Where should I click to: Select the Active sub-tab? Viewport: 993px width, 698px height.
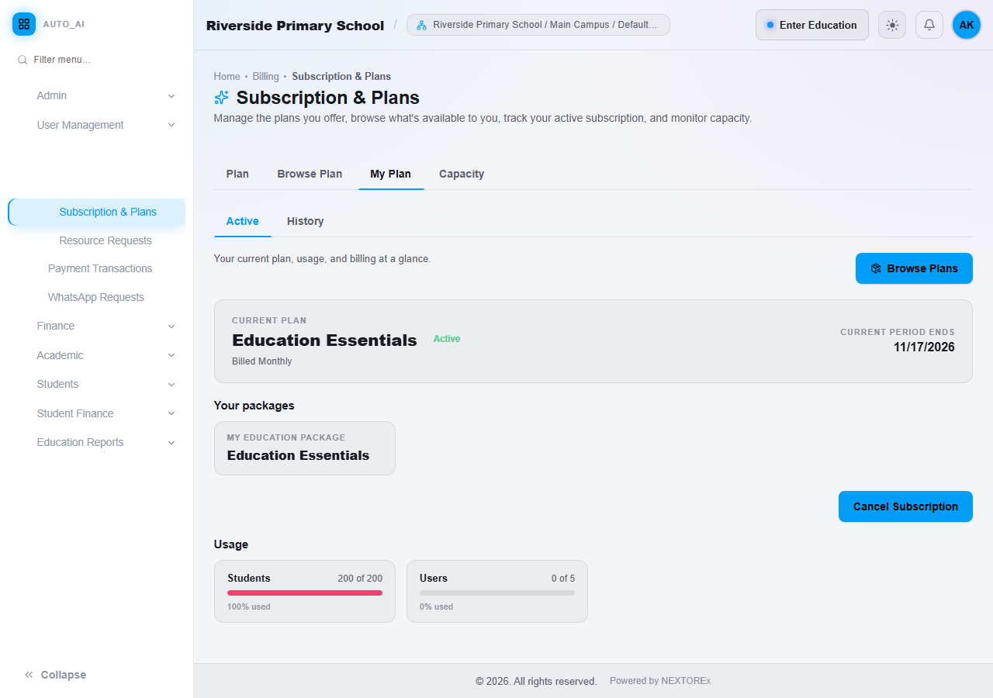coord(243,221)
